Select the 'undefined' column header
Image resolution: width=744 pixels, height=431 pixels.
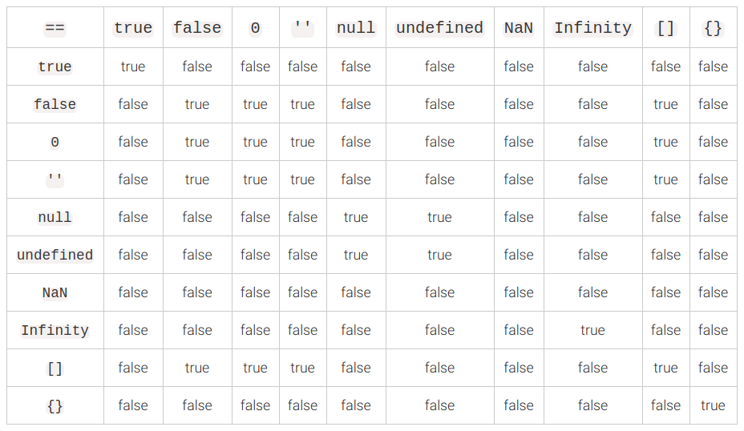439,28
